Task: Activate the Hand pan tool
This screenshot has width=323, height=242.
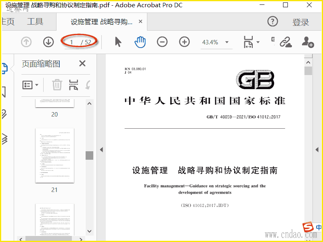Action: point(140,42)
